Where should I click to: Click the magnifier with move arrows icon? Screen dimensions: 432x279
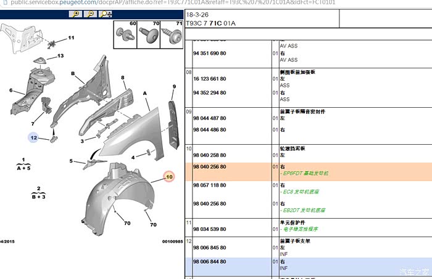point(105,14)
